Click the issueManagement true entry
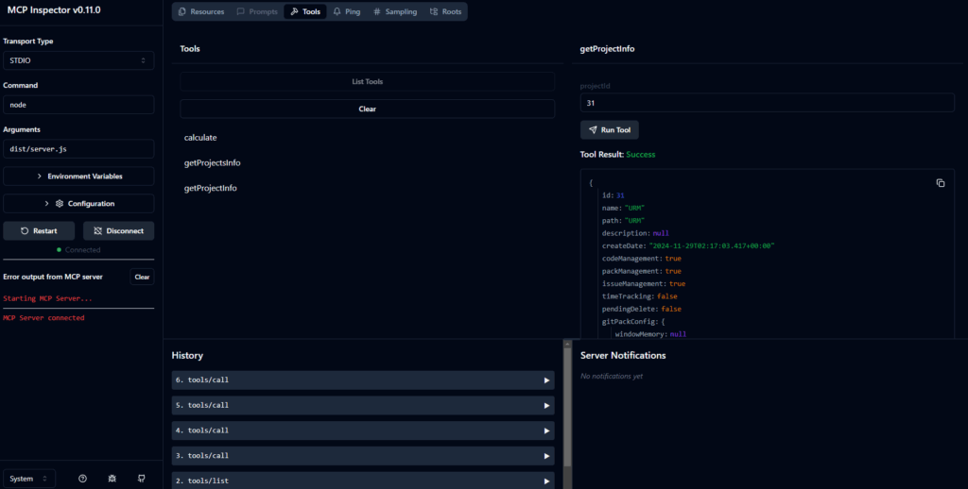 click(643, 283)
